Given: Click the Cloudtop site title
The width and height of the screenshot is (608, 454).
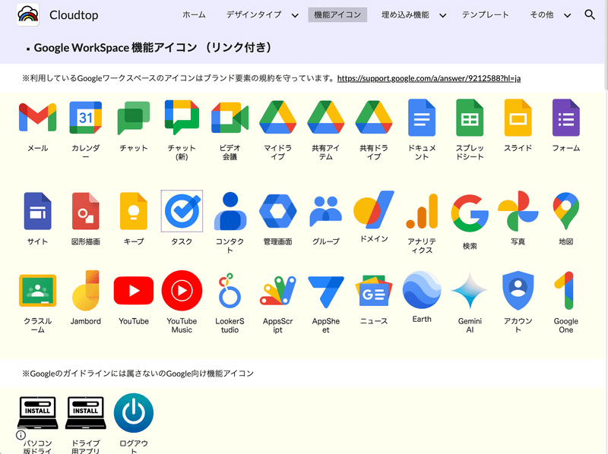Looking at the screenshot, I should [x=74, y=15].
